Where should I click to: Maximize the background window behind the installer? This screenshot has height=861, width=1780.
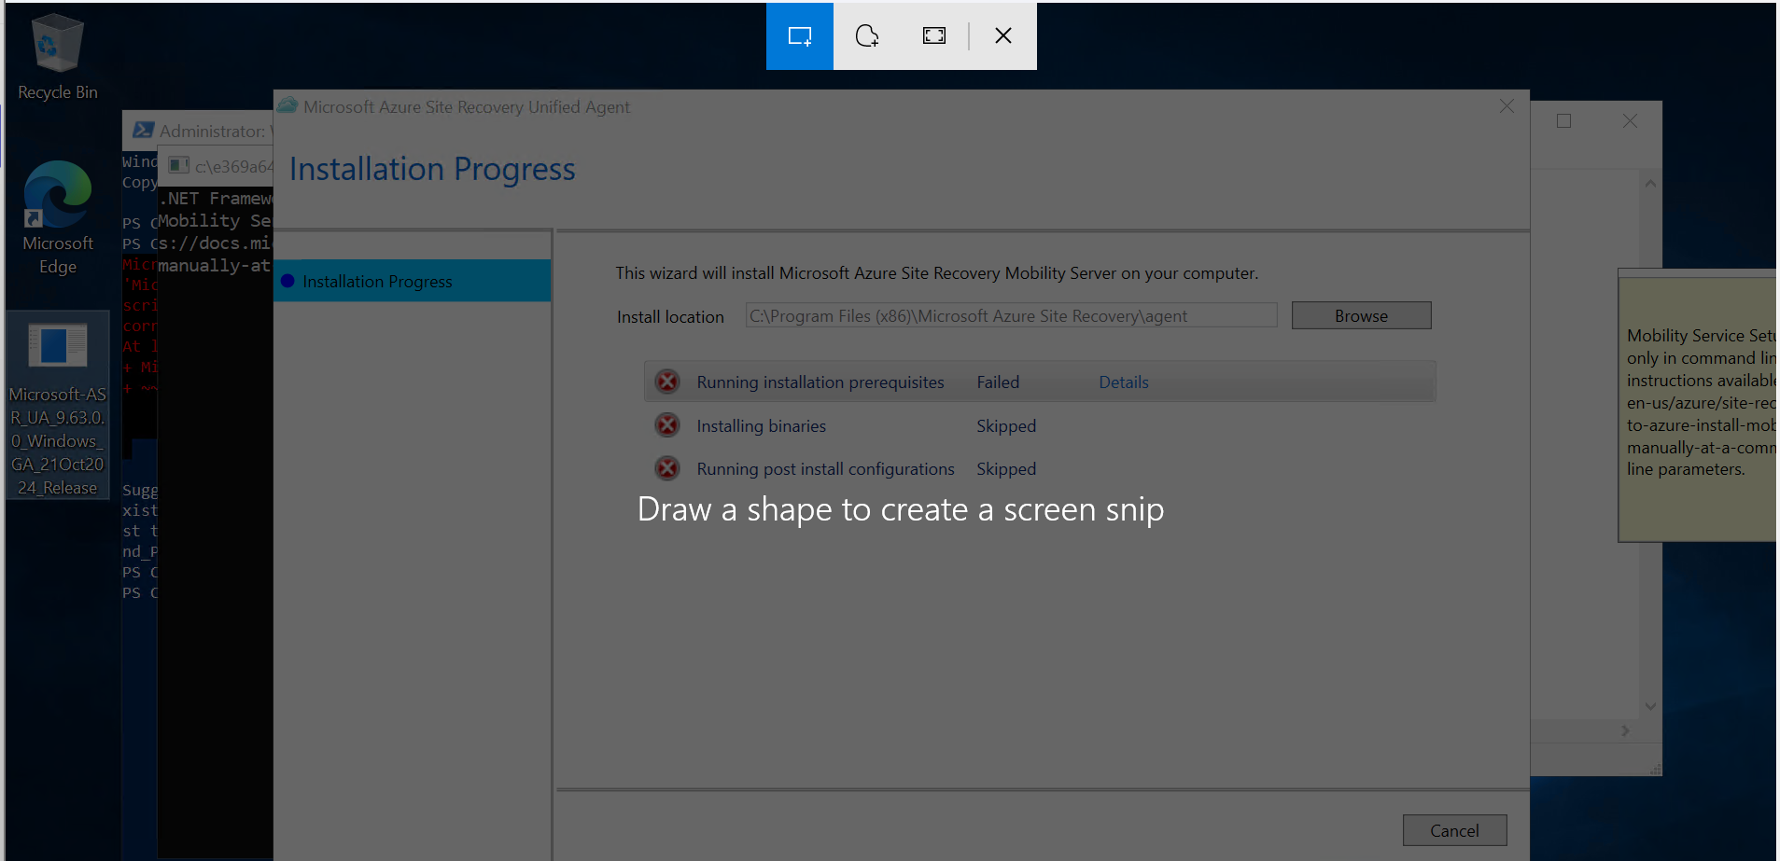coord(1564,121)
